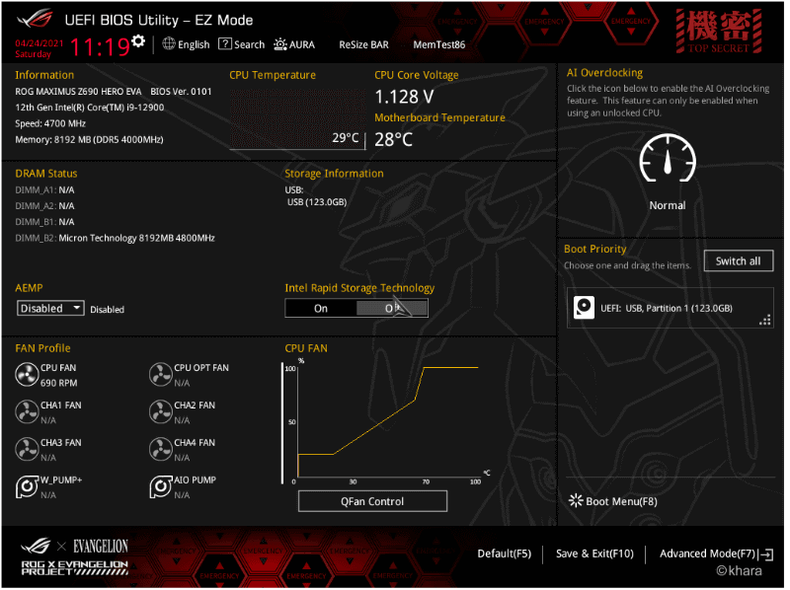Click the 28°C motherboard temperature value
Screen dimensions: 790x590
click(x=395, y=140)
